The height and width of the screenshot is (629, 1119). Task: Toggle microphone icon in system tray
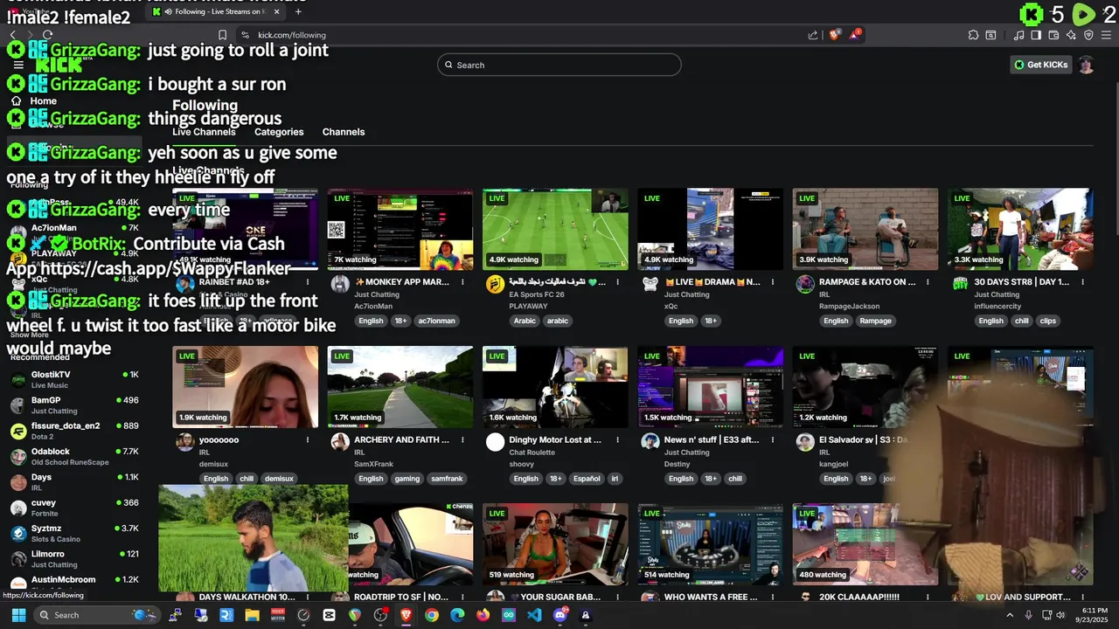pyautogui.click(x=1029, y=615)
